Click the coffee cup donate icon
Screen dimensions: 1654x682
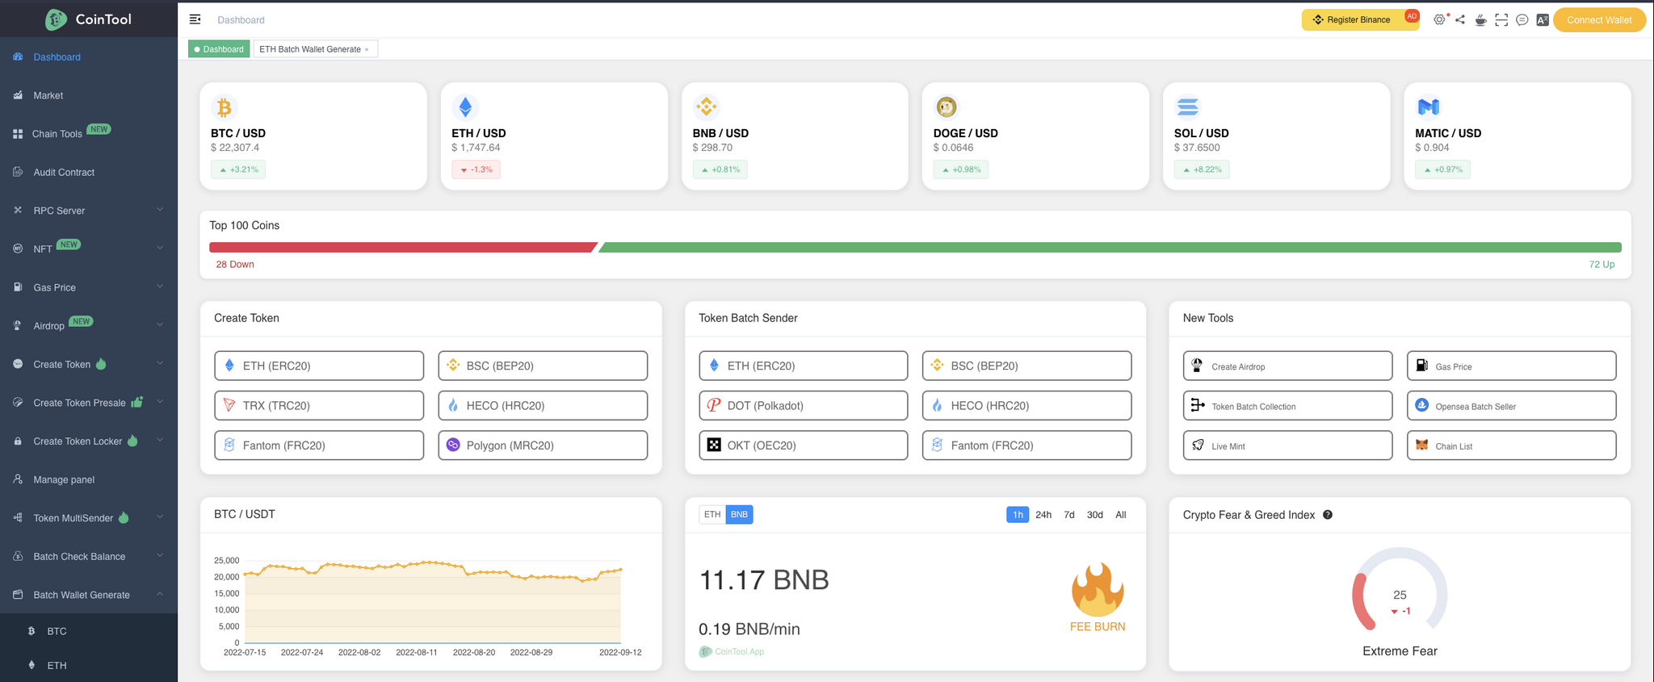[1480, 19]
